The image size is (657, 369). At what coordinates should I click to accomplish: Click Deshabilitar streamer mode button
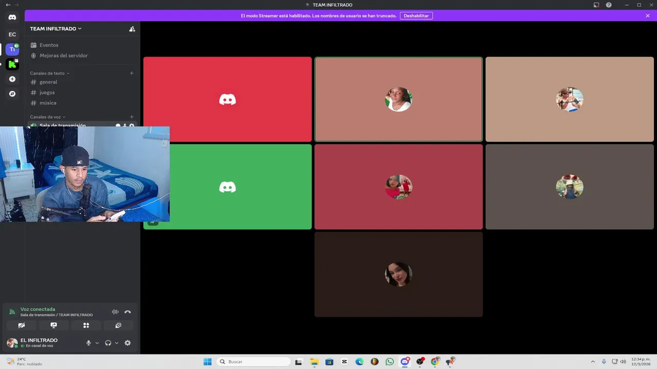[416, 16]
